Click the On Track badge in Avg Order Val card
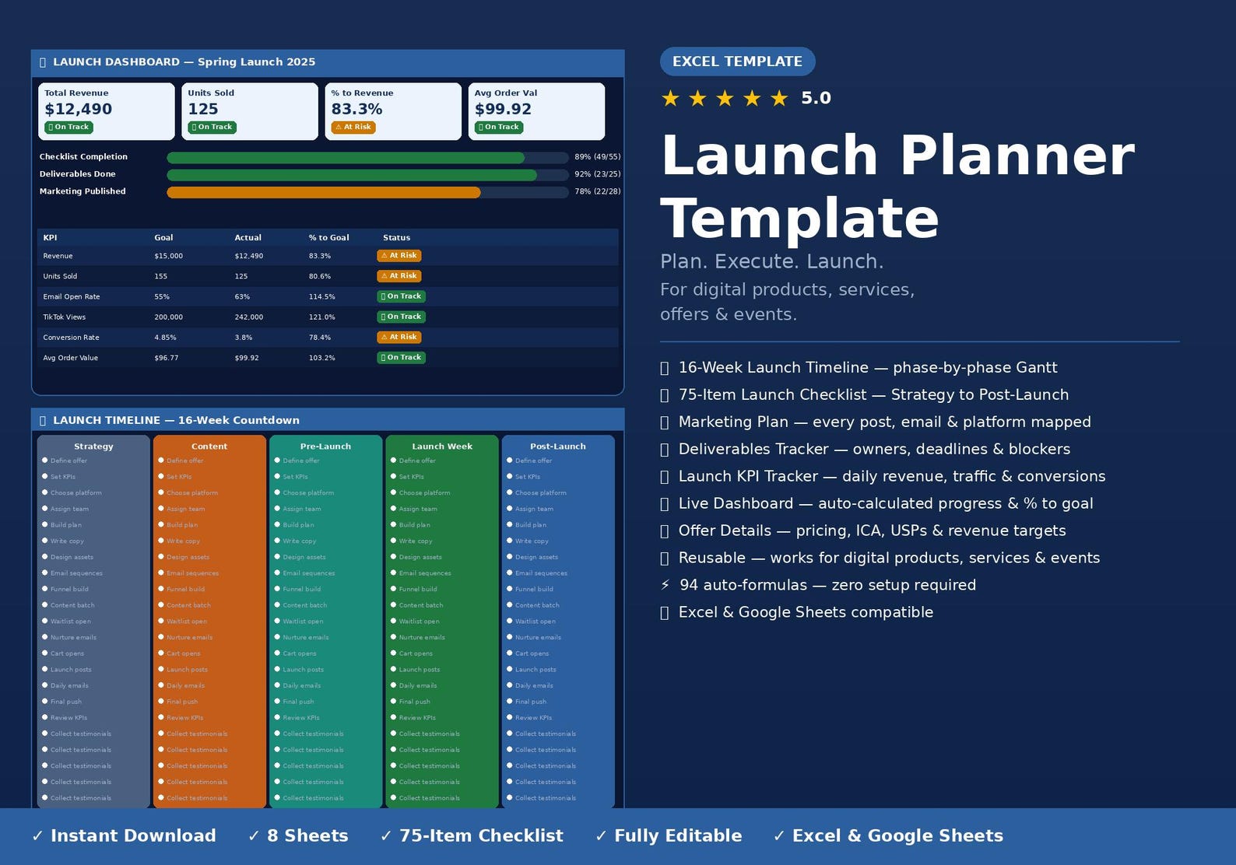 point(500,127)
